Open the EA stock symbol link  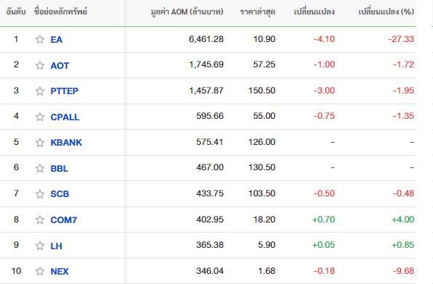(57, 40)
